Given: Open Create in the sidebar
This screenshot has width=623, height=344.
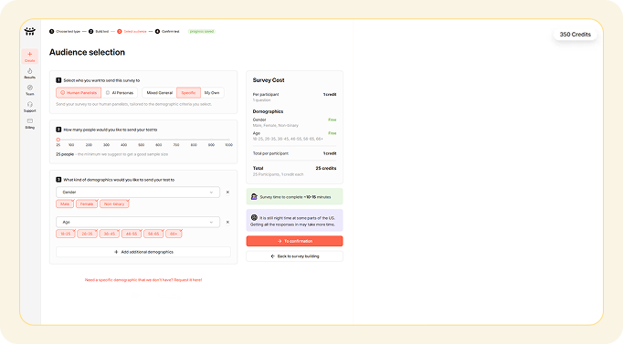Looking at the screenshot, I should pyautogui.click(x=30, y=57).
